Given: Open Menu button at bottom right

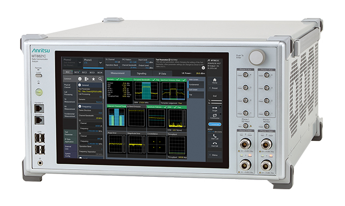Looking at the screenshot, I should pyautogui.click(x=214, y=155).
